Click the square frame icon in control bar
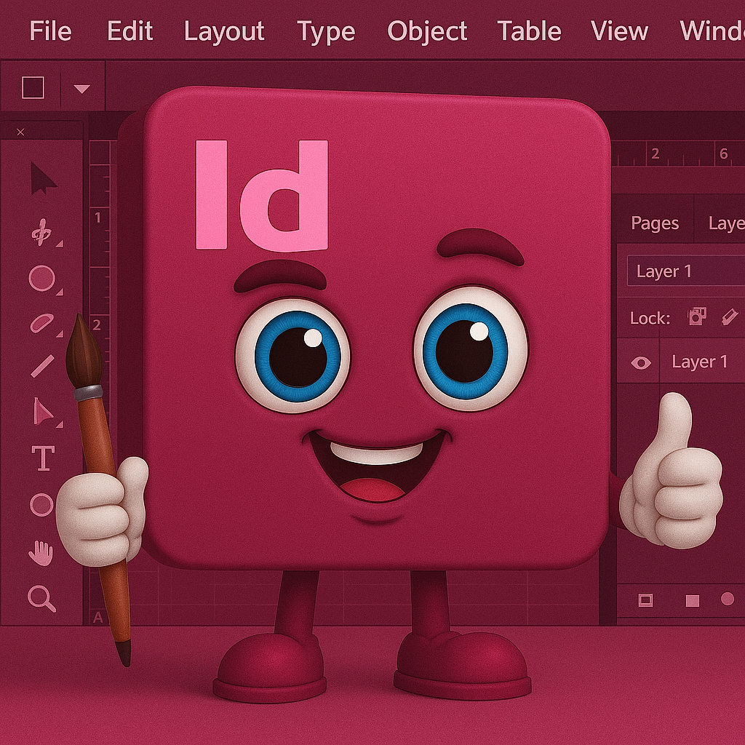Screen dimensions: 745x745 (x=33, y=88)
